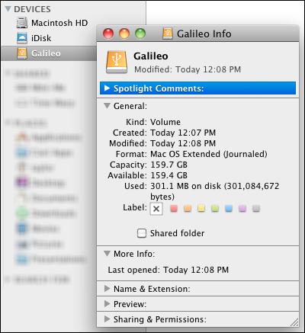Image resolution: width=305 pixels, height=333 pixels.
Task: Close the Galileo Info window
Action: point(108,34)
